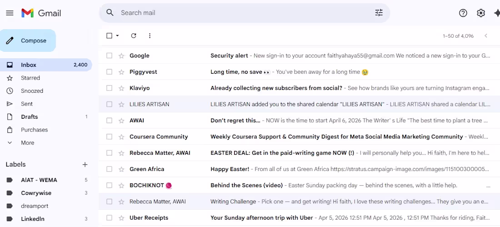Select the Green Africa email checkbox
The height and width of the screenshot is (227, 500).
pos(110,169)
